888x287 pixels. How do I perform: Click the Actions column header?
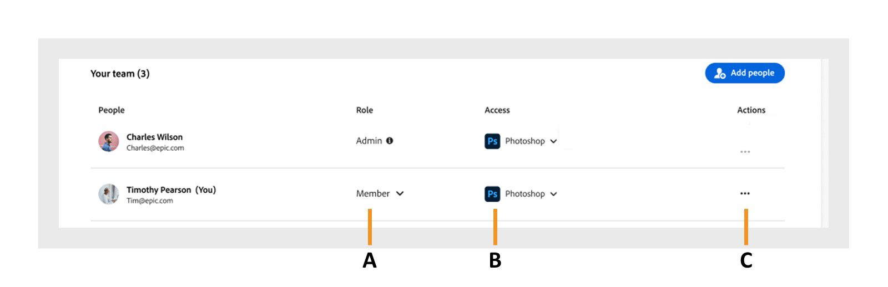coord(751,110)
